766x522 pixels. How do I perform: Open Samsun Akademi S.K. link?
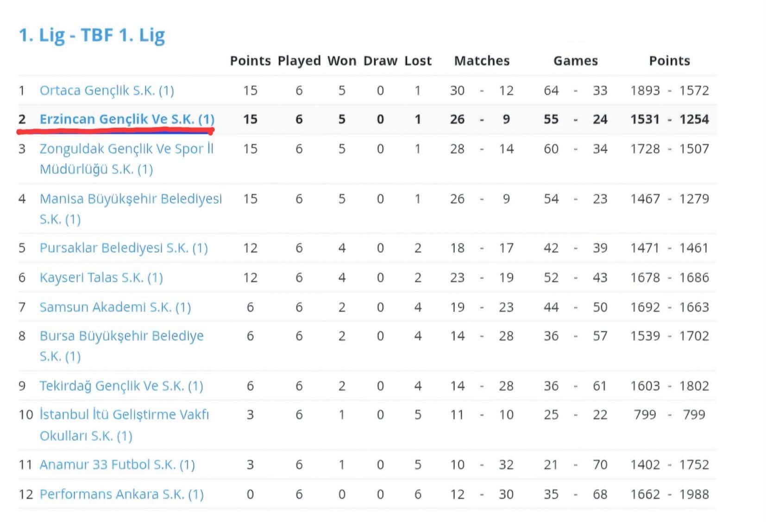[x=115, y=307]
